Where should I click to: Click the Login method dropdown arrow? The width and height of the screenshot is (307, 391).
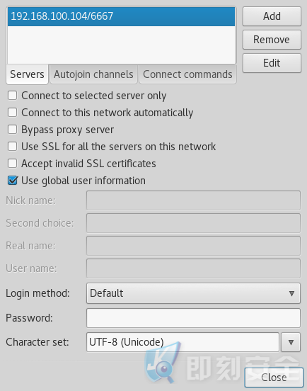(291, 293)
